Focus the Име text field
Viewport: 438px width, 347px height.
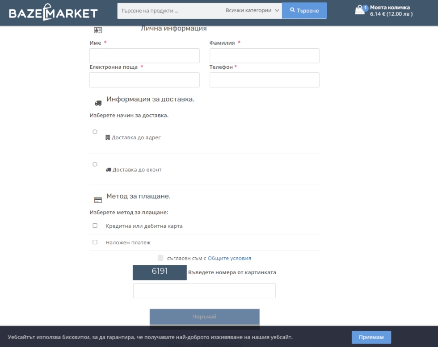[144, 56]
